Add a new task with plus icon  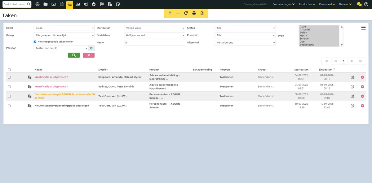pyautogui.click(x=178, y=13)
